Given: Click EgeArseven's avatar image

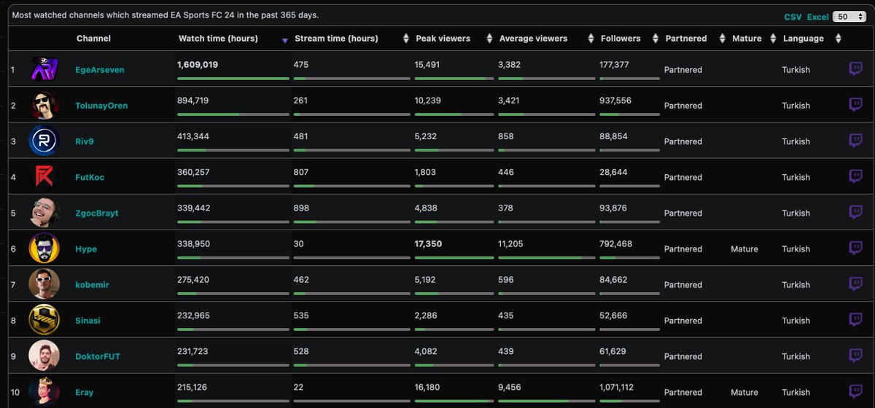Looking at the screenshot, I should pyautogui.click(x=44, y=69).
